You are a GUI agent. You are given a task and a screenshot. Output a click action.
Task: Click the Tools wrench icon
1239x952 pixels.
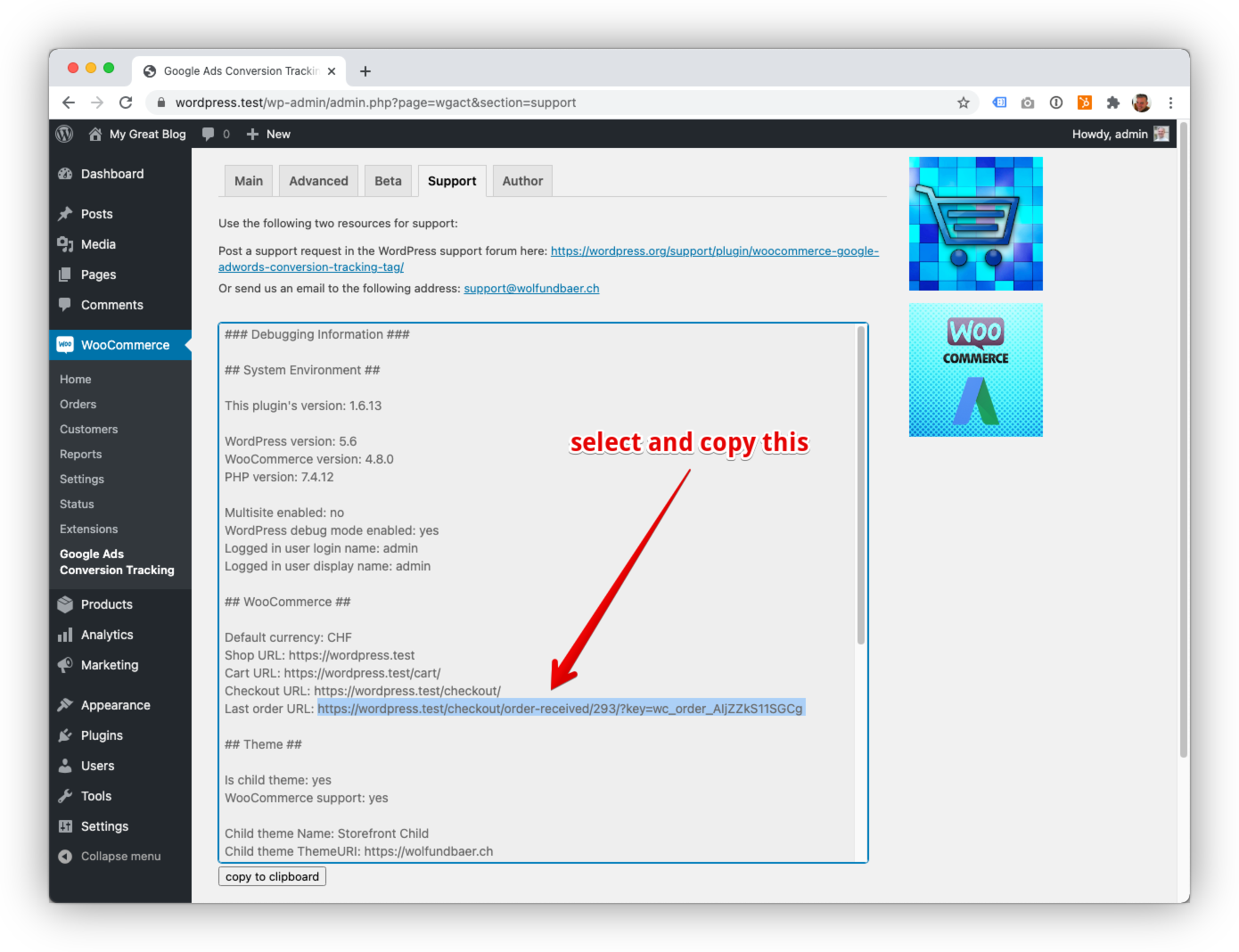(x=66, y=796)
